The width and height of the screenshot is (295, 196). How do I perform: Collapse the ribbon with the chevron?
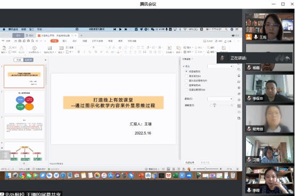[238, 41]
